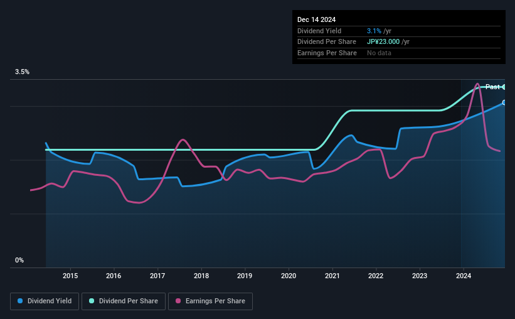Click the Dividend Per Share endpoint marker circle
This screenshot has height=319, width=515.
coord(504,87)
